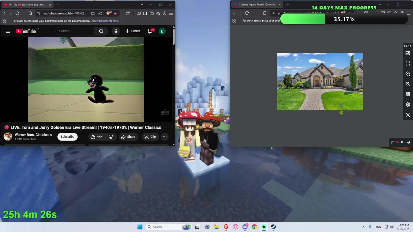Click the Windows taskbar search box
The width and height of the screenshot is (413, 232).
click(x=169, y=227)
